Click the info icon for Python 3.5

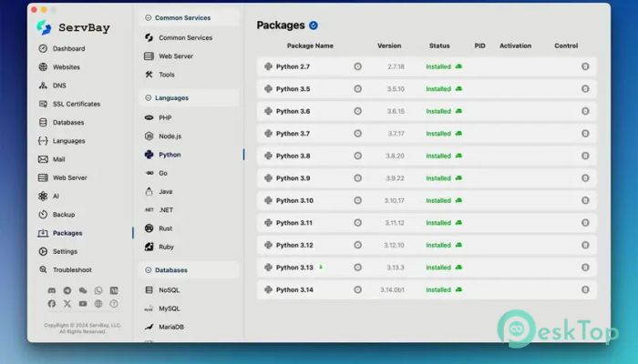357,88
